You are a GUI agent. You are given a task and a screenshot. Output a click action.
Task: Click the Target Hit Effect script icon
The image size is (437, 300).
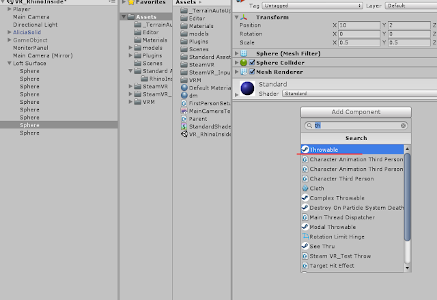coord(305,266)
